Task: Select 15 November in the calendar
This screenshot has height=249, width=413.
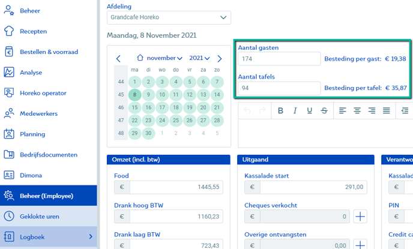Action: click(135, 107)
